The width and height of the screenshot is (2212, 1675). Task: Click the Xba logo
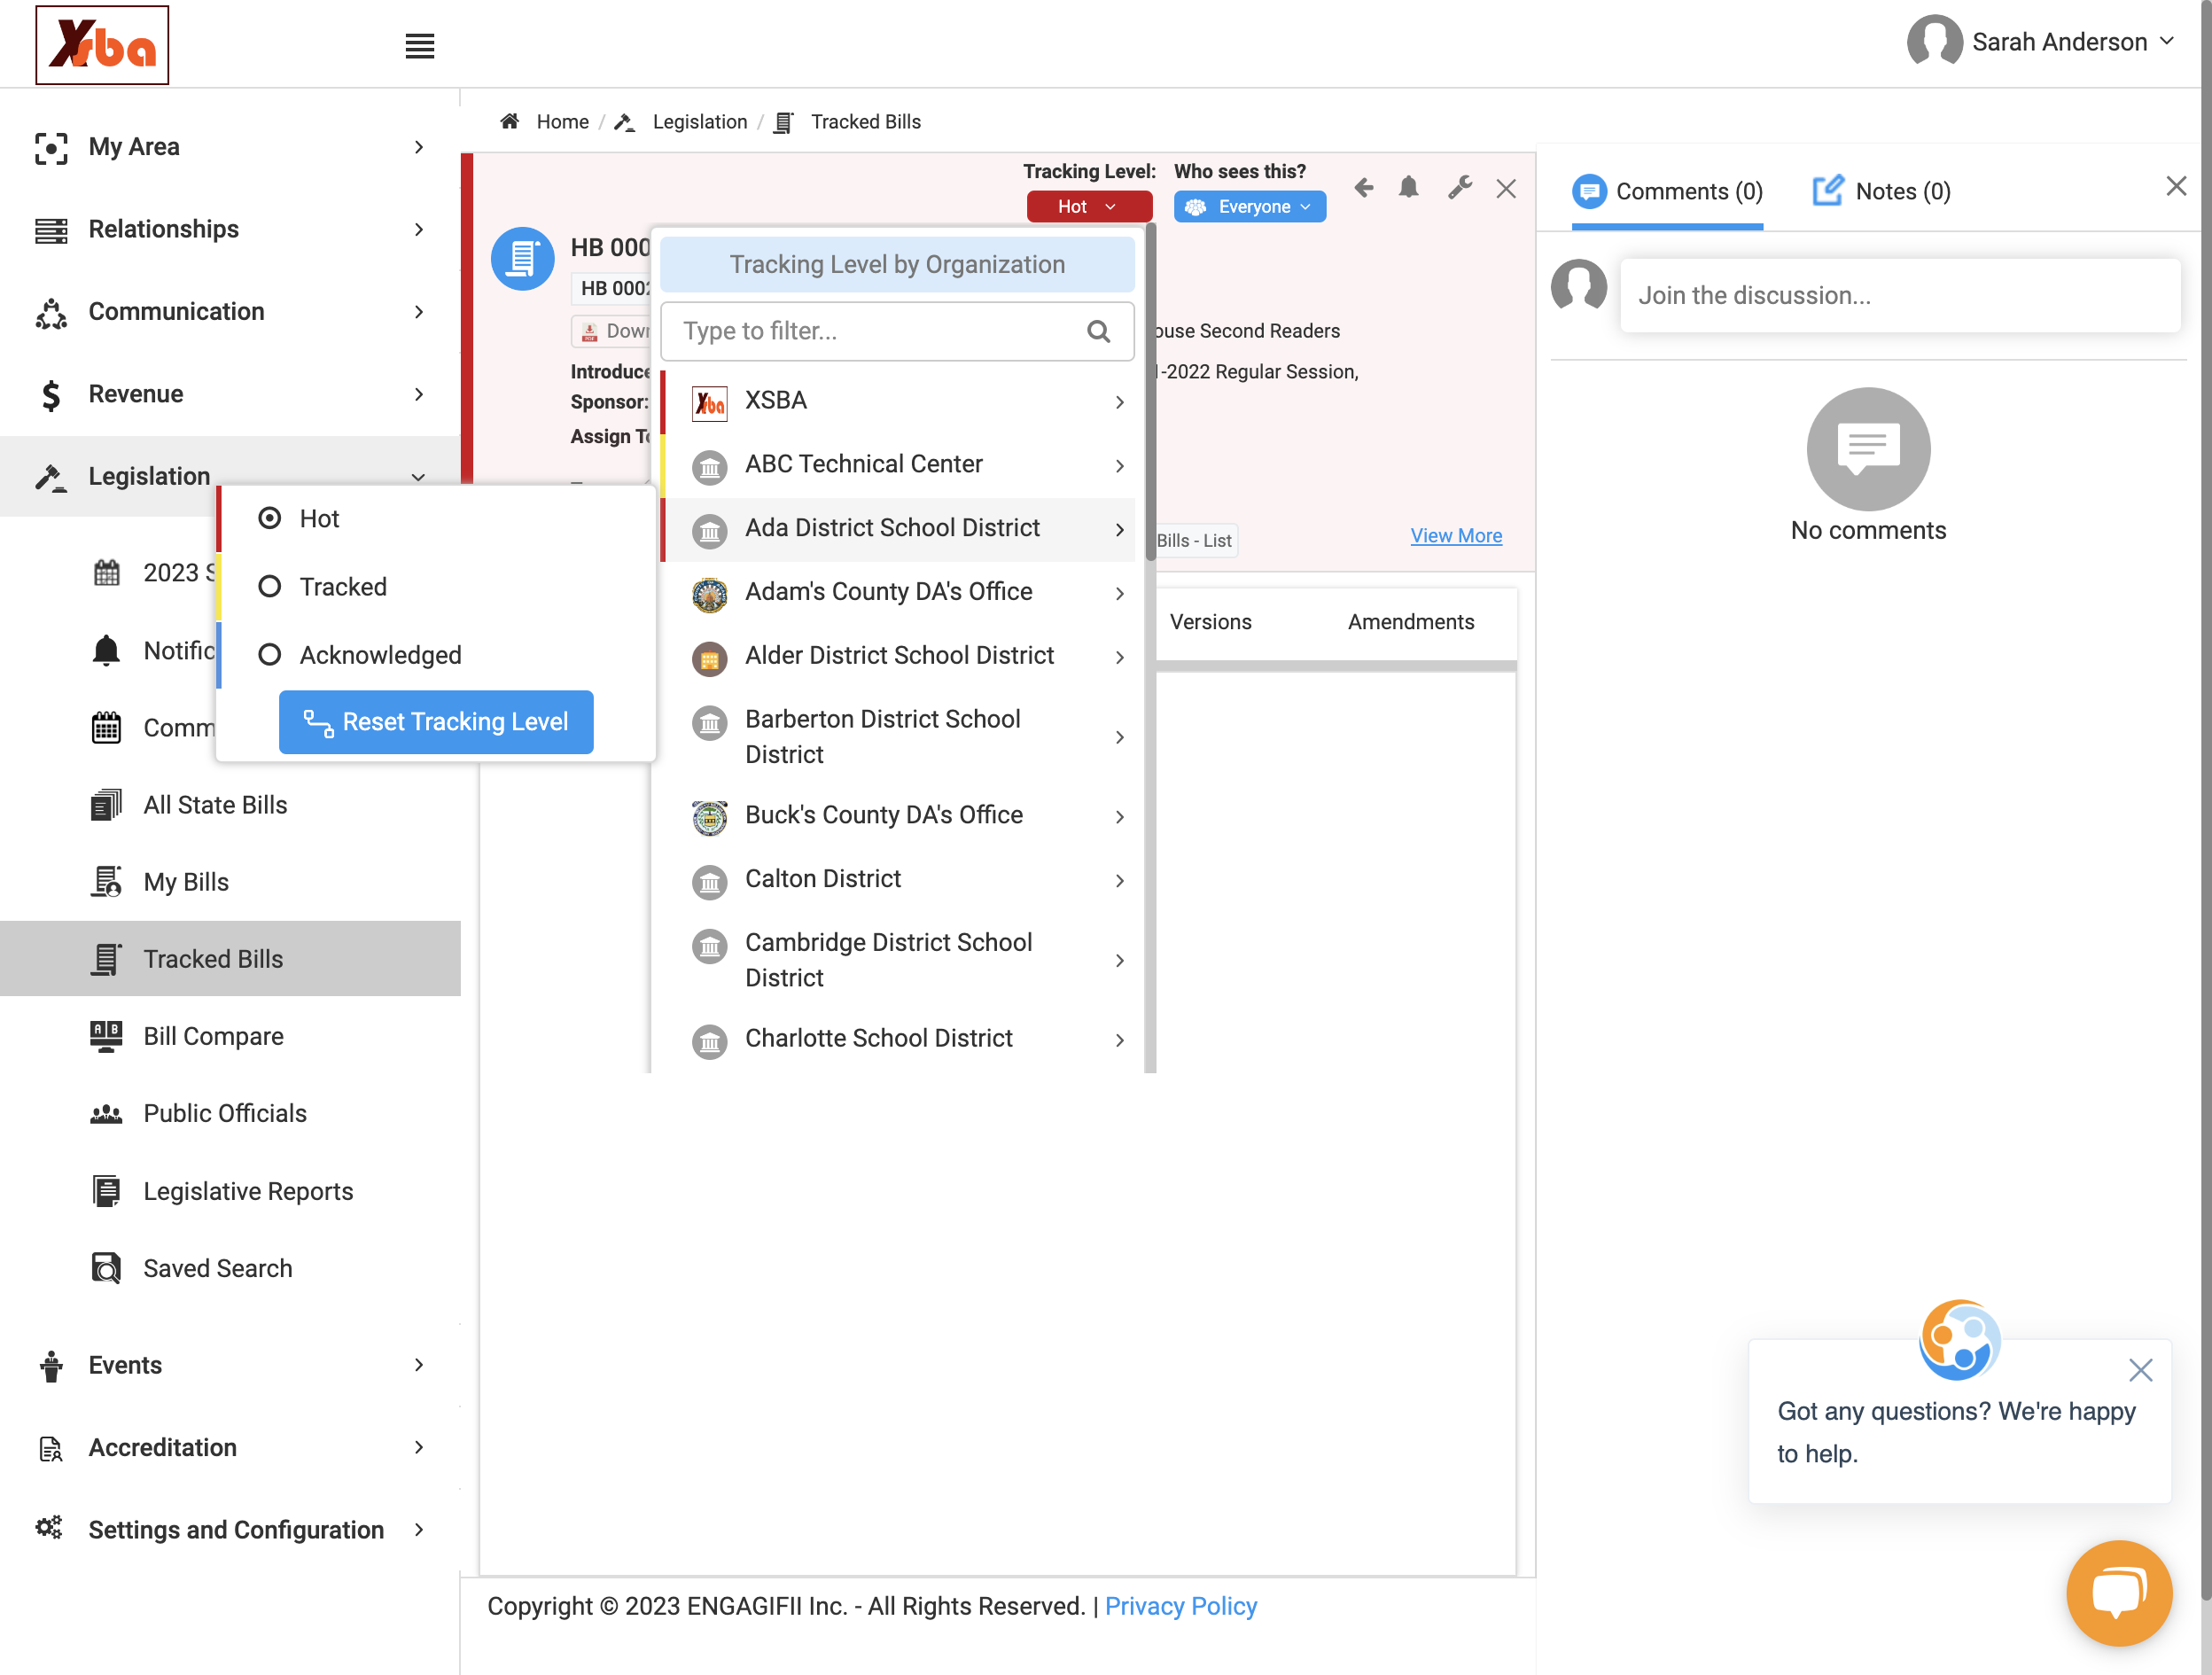point(102,45)
